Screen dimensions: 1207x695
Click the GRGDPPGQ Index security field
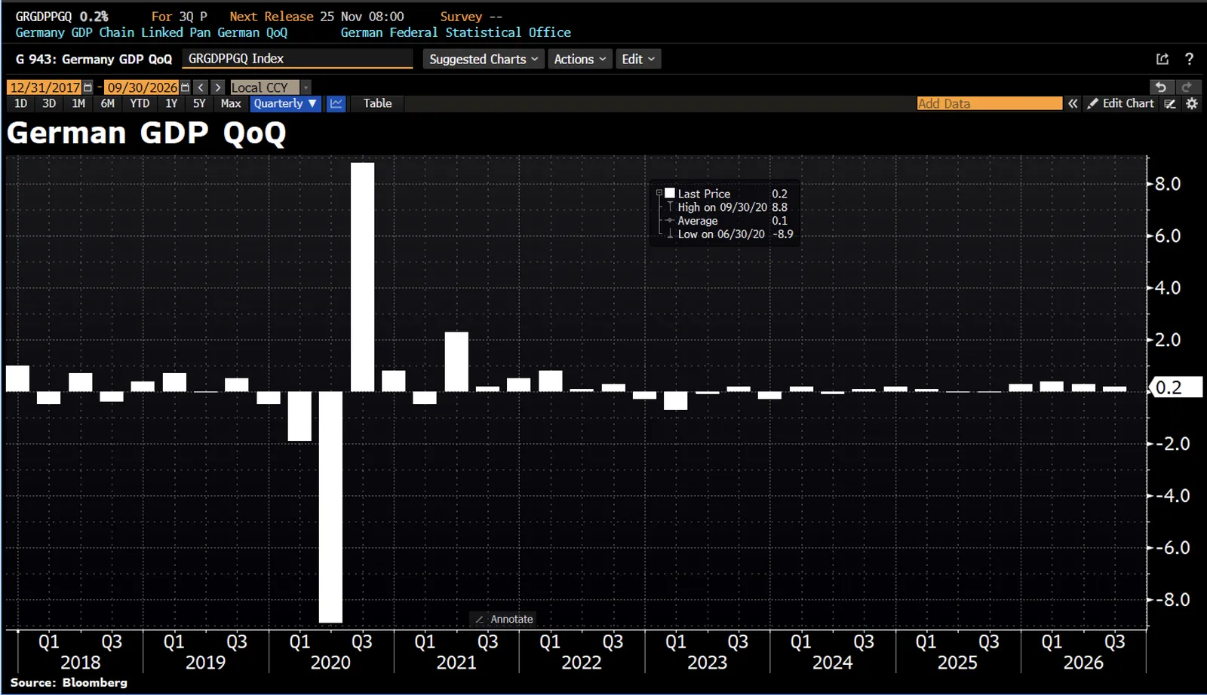[297, 59]
